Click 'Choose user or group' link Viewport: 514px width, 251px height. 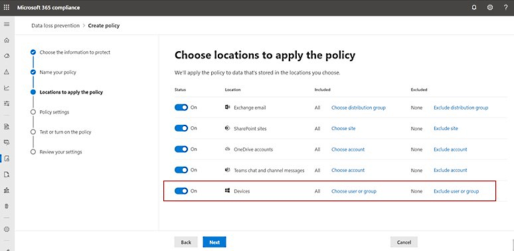tap(354, 191)
